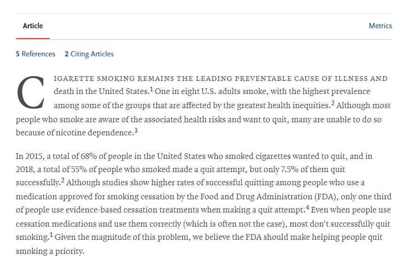Click footnote 4 after "quit attempt."
This screenshot has width=397, height=260.
[307, 208]
